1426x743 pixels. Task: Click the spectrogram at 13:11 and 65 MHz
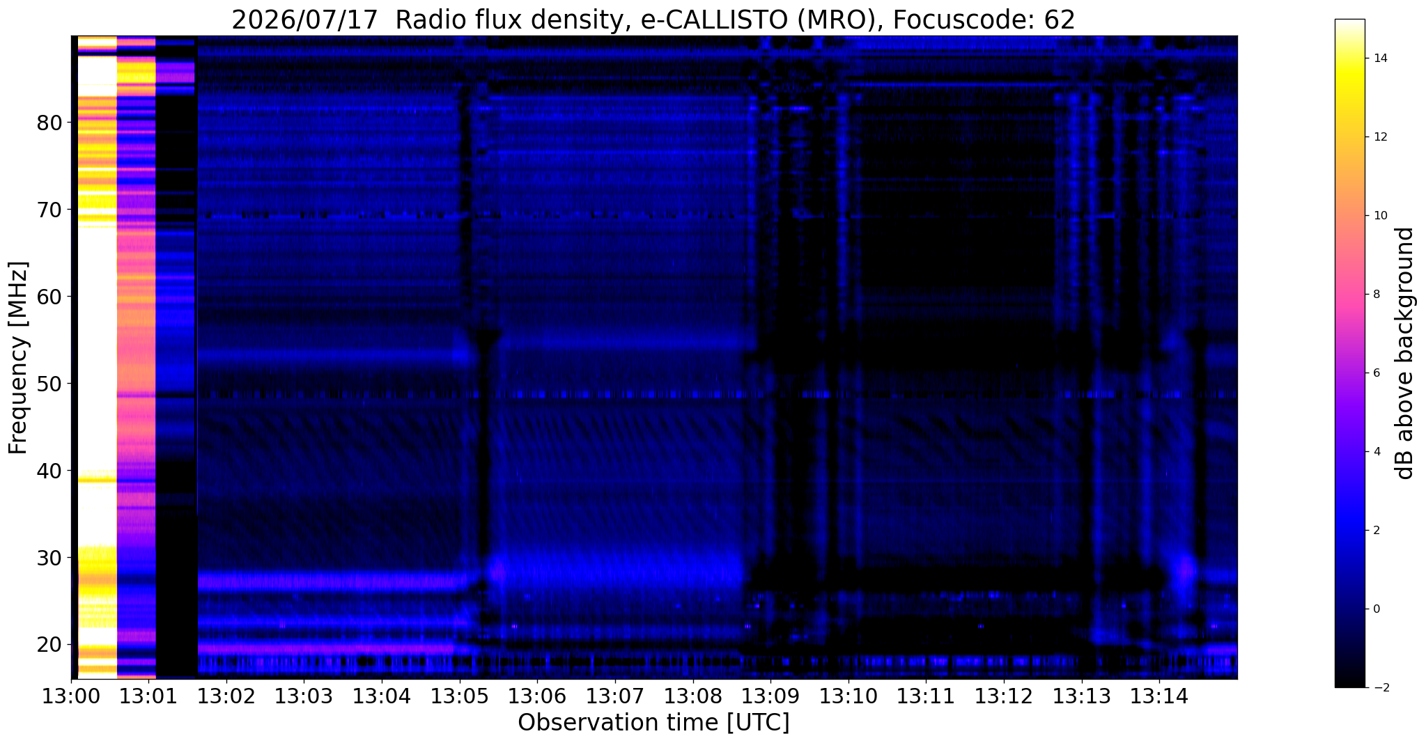pos(927,253)
